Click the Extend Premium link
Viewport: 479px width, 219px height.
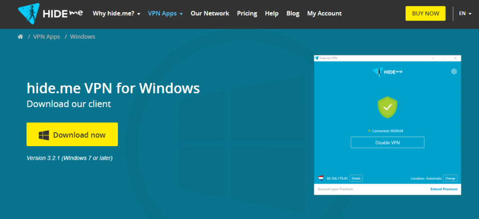click(444, 189)
